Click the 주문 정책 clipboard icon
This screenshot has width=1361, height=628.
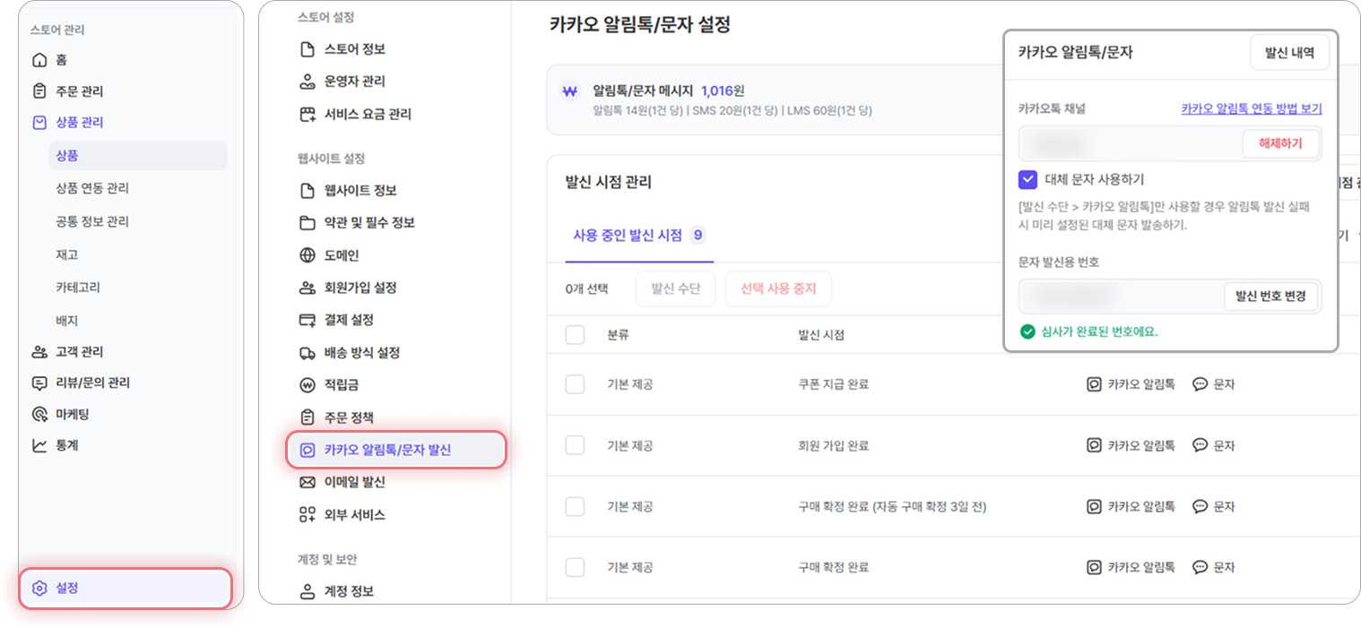pyautogui.click(x=308, y=417)
